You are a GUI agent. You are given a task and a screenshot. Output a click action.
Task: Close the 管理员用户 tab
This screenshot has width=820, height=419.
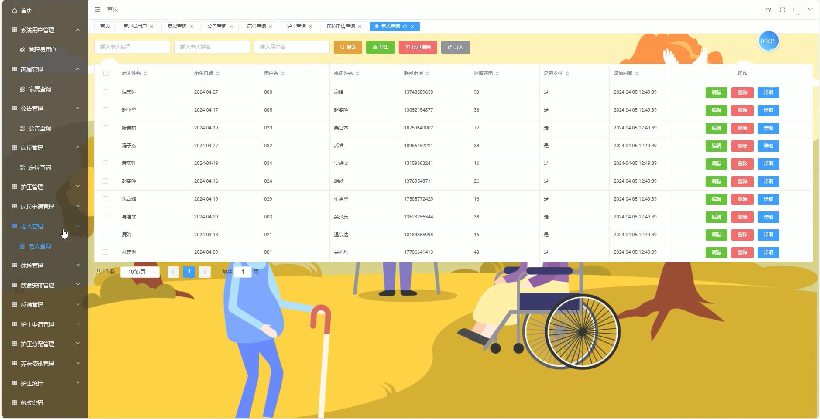click(x=151, y=27)
